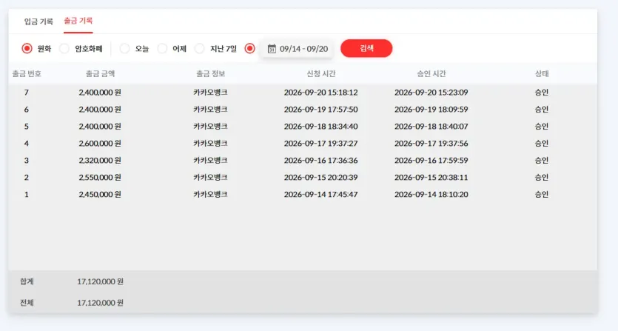Click 카카오뱅크 in the row numbered 4

210,143
